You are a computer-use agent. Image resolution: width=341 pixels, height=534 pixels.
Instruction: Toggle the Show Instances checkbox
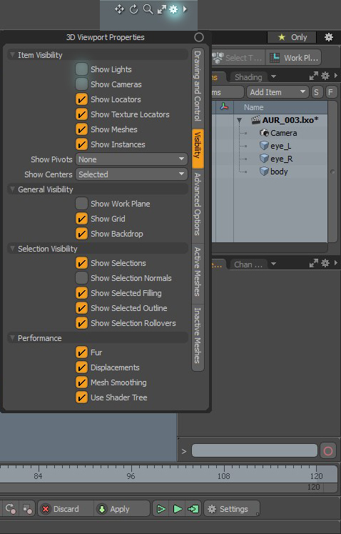click(x=81, y=144)
